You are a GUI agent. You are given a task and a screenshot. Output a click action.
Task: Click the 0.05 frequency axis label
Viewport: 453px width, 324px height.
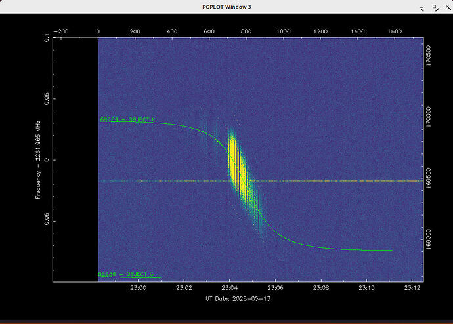click(47, 98)
